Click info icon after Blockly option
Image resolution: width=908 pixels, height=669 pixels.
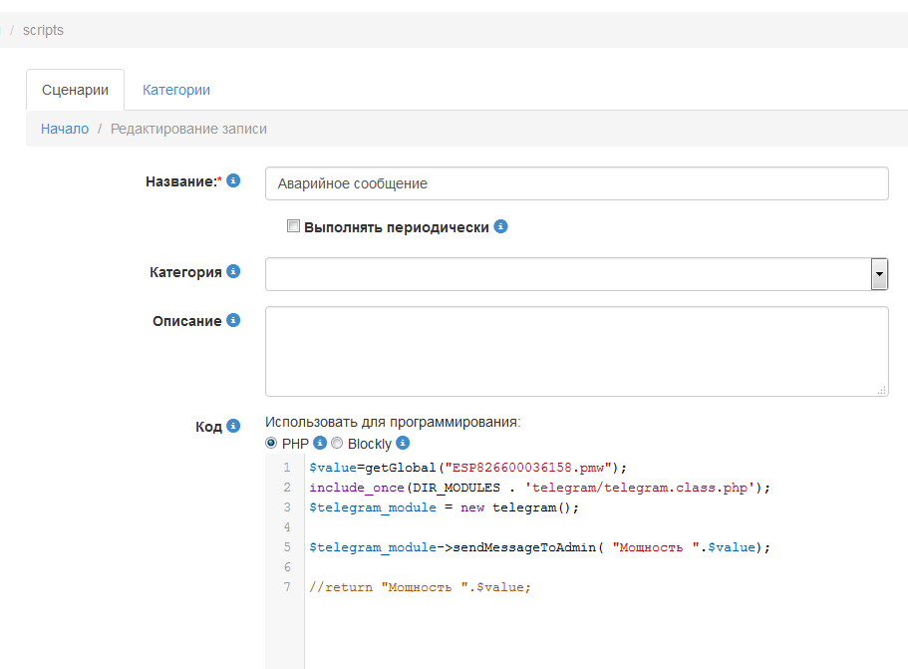(403, 444)
